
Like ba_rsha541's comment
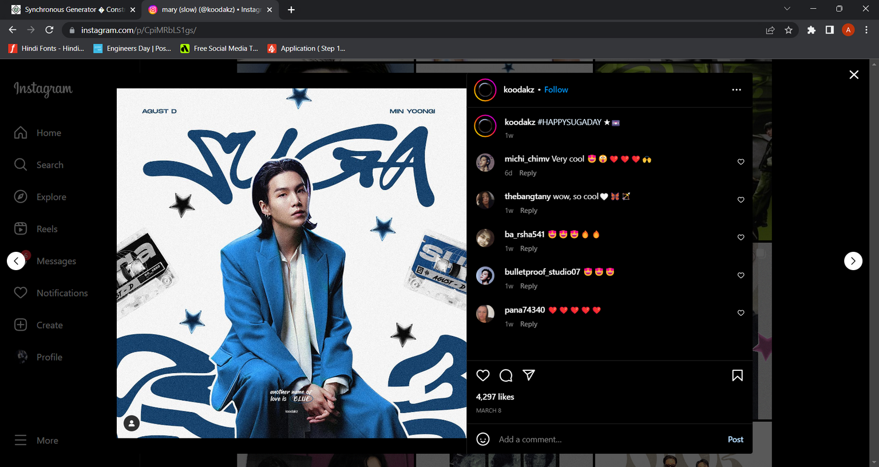point(741,238)
